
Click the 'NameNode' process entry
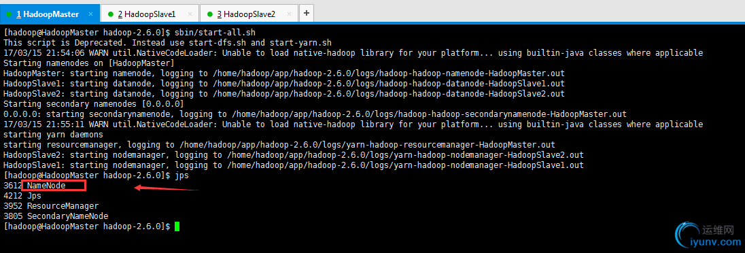pos(46,186)
